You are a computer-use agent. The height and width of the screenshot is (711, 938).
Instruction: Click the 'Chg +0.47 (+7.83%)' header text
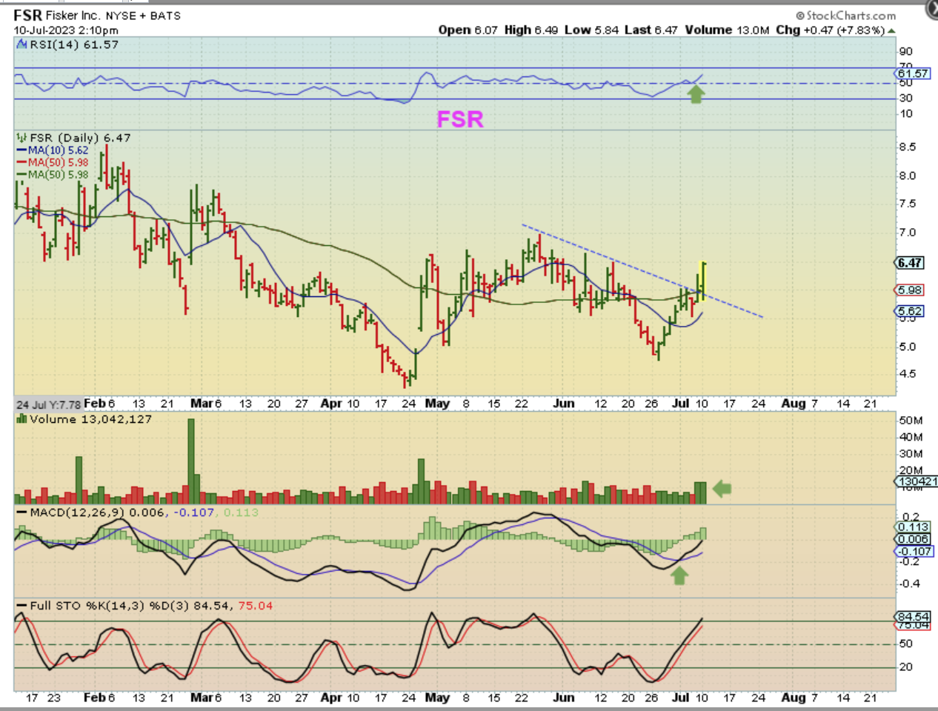coord(830,30)
